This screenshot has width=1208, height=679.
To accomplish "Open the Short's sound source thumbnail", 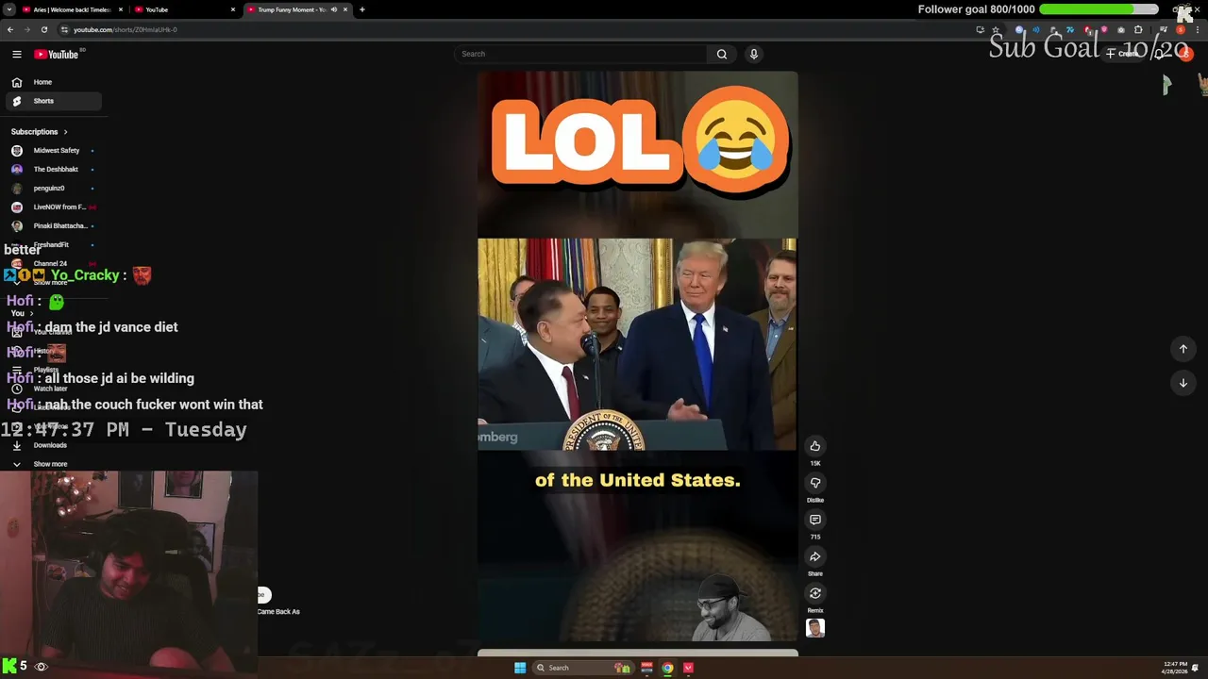I will point(815,628).
